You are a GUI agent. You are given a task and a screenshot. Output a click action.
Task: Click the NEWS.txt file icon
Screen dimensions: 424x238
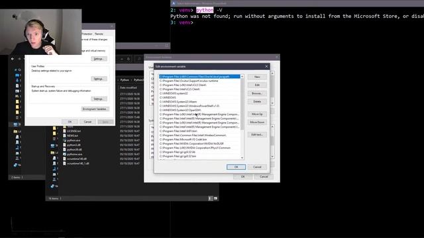(64, 136)
